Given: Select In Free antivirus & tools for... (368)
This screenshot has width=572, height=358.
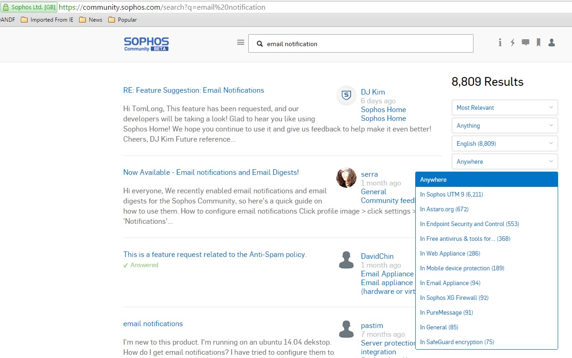Looking at the screenshot, I should pos(486,239).
